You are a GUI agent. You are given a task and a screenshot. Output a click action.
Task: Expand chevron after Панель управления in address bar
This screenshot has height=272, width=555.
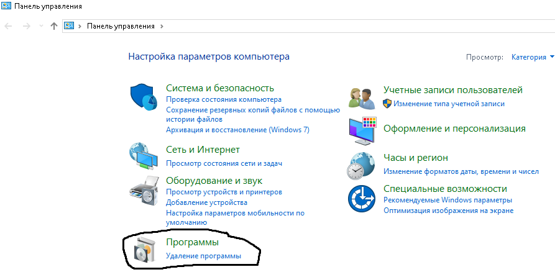[162, 26]
